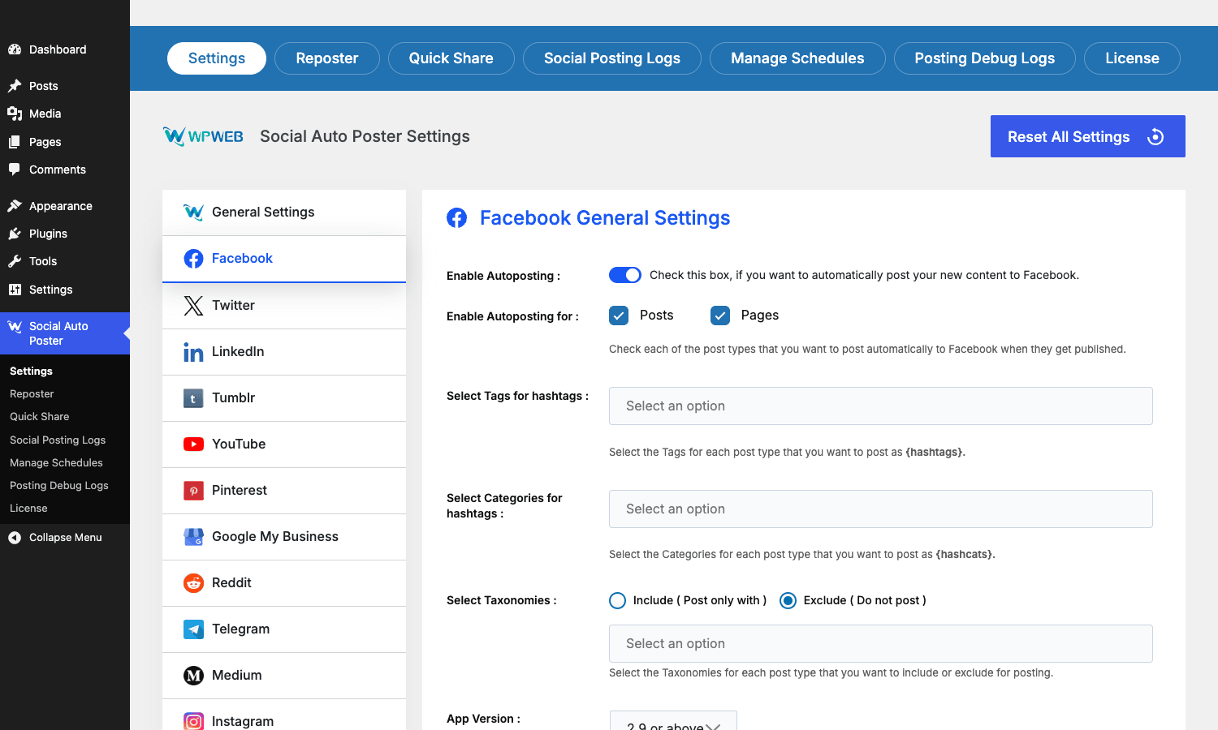Open Select Categories for hashtags dropdown
The width and height of the screenshot is (1218, 730).
point(881,509)
